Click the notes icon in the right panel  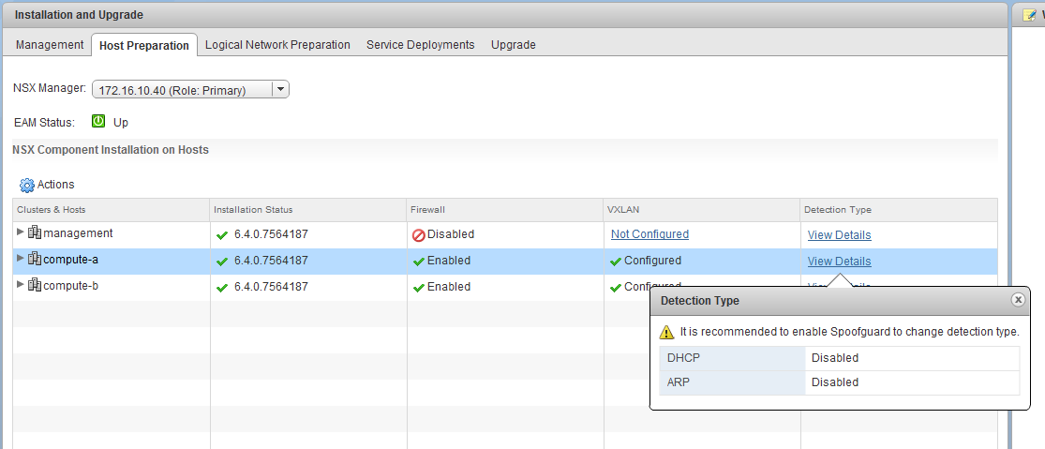[x=1028, y=15]
